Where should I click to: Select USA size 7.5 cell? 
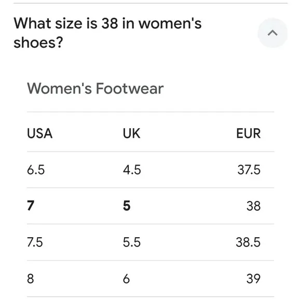(35, 242)
